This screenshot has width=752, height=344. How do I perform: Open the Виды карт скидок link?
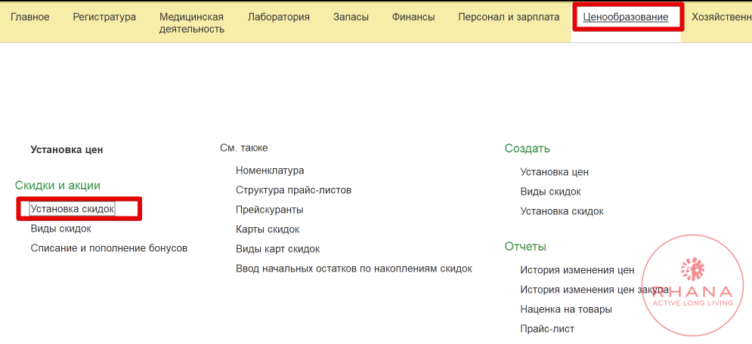click(277, 249)
